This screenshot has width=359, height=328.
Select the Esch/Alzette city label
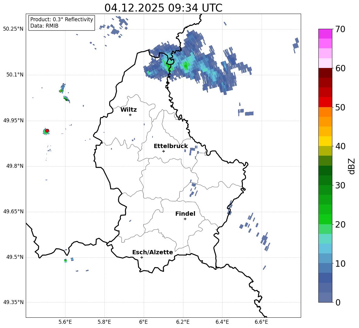pos(153,252)
